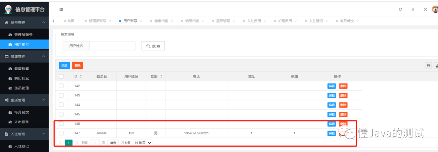Close the 每月餐饮 tab
Screen dimensions: 438x152
[x=358, y=21]
